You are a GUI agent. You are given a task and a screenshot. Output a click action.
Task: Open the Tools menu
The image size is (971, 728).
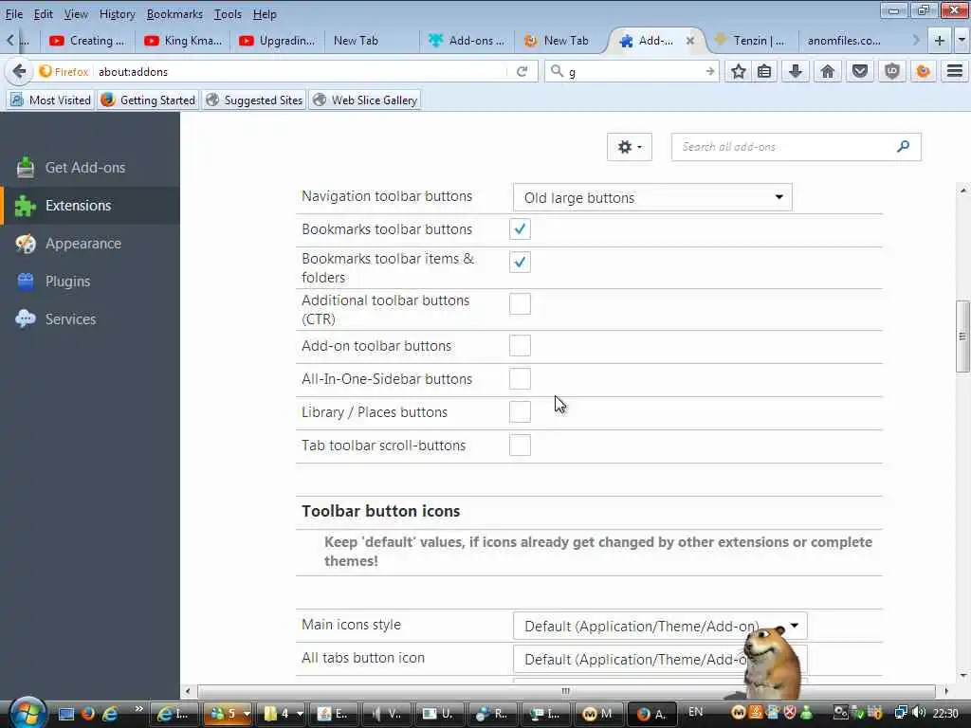[x=228, y=13]
